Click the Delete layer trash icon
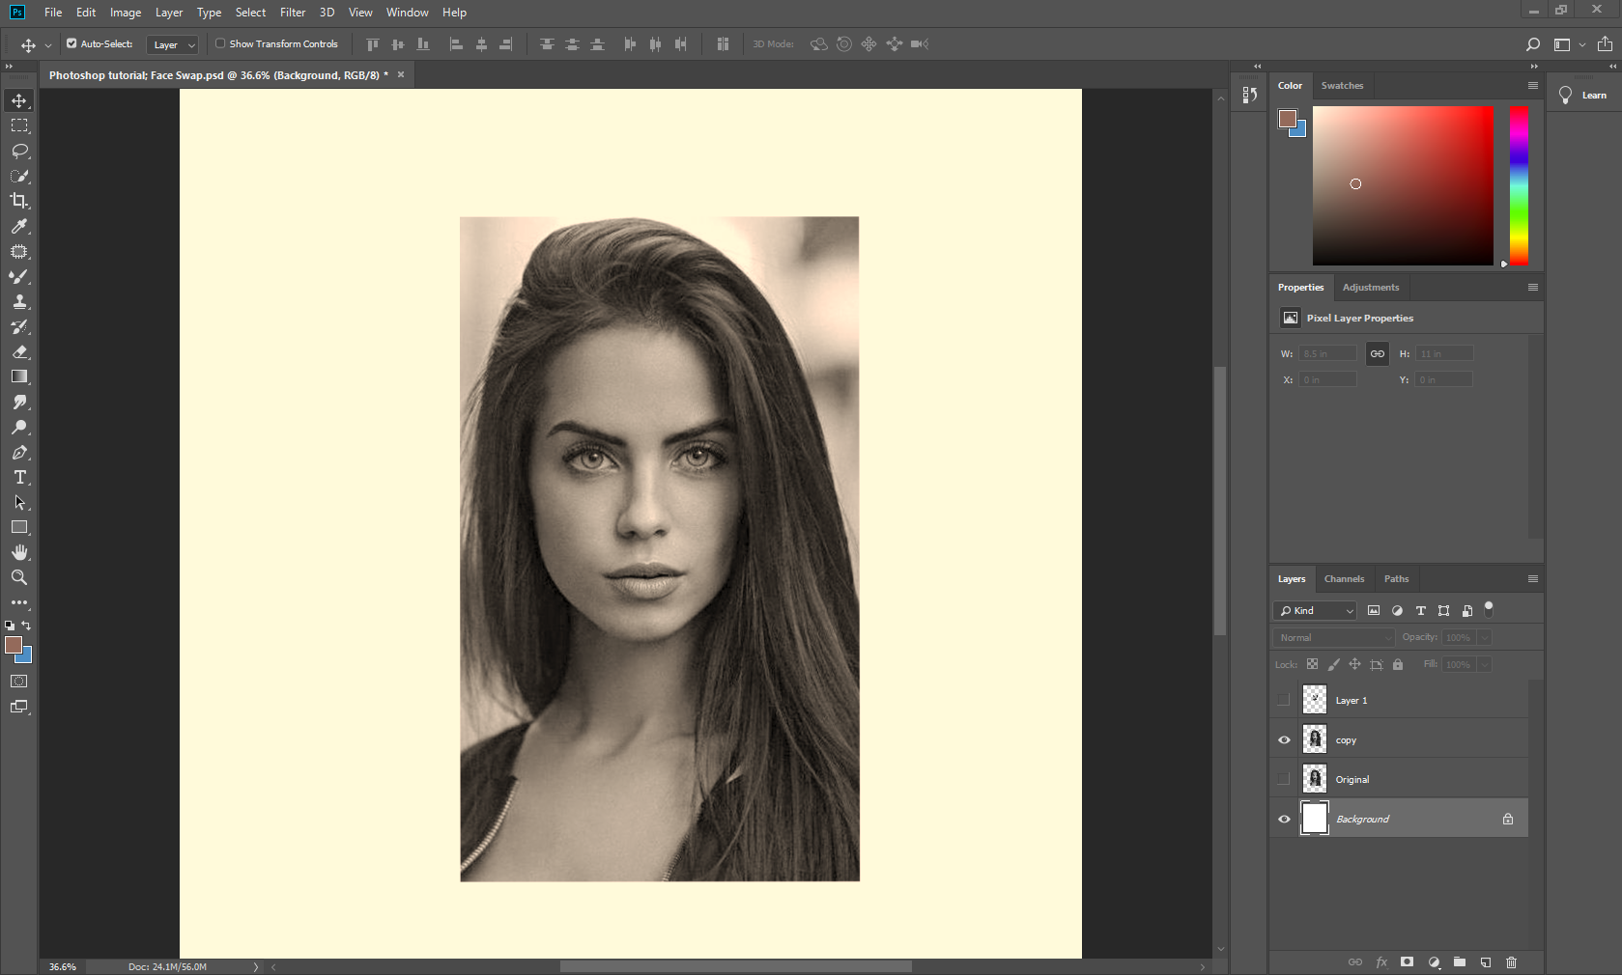Viewport: 1622px width, 975px height. coord(1511,962)
